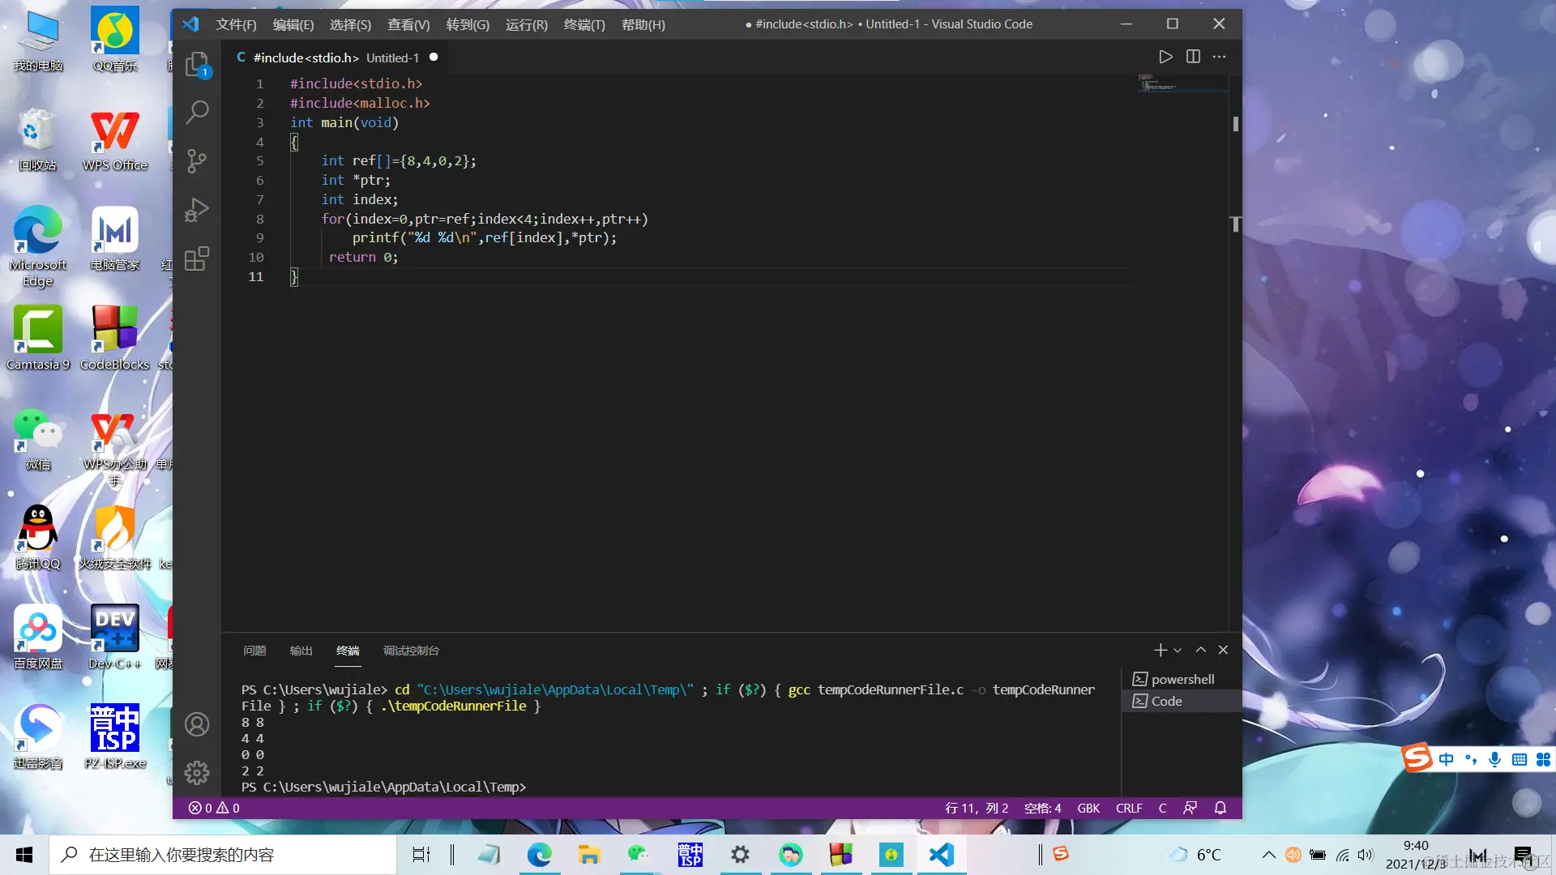Open the Accounts icon in activity bar
Screen dimensions: 1556x875
click(197, 724)
